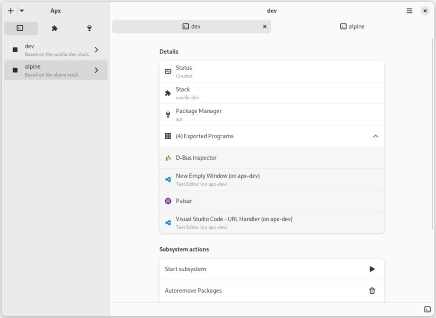Click the D-Bus Inspector program icon
This screenshot has height=318, width=436.
(168, 158)
